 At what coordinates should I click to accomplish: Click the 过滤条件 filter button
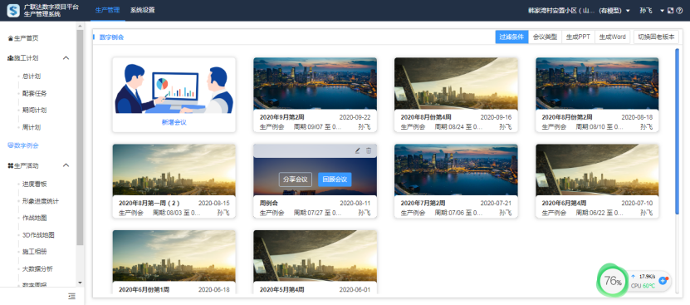(x=511, y=37)
